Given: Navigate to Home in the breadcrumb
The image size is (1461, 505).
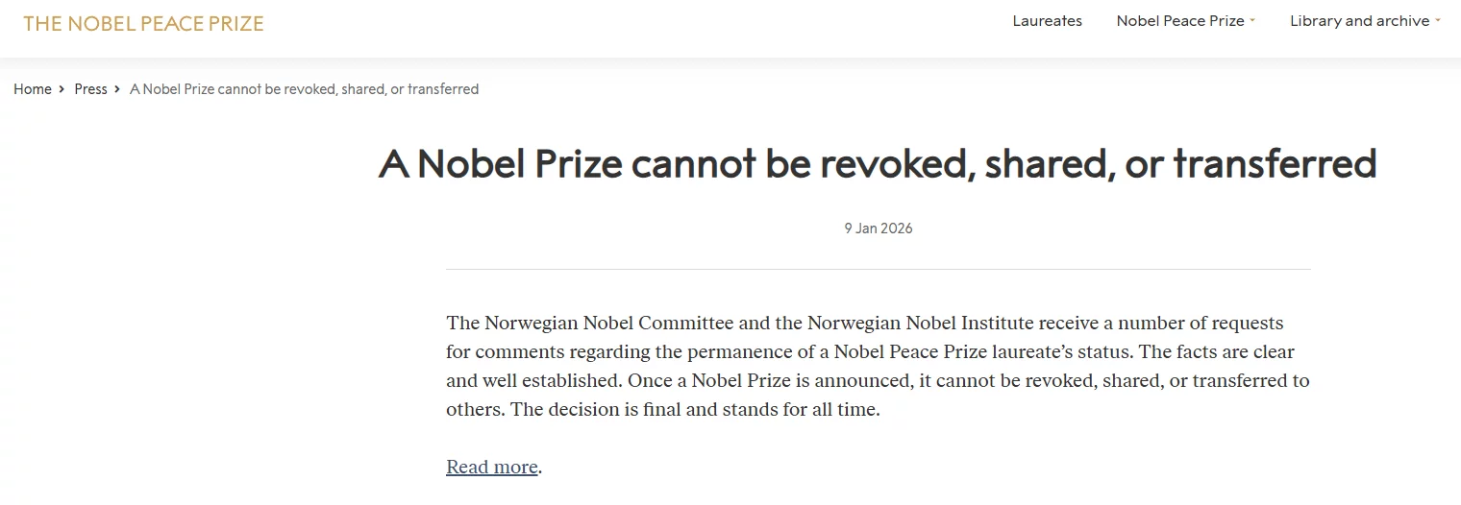Looking at the screenshot, I should [33, 89].
